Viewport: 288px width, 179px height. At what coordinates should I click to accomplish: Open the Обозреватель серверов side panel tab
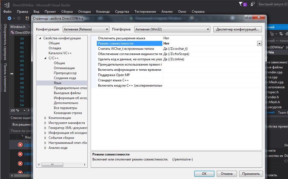pos(5,42)
